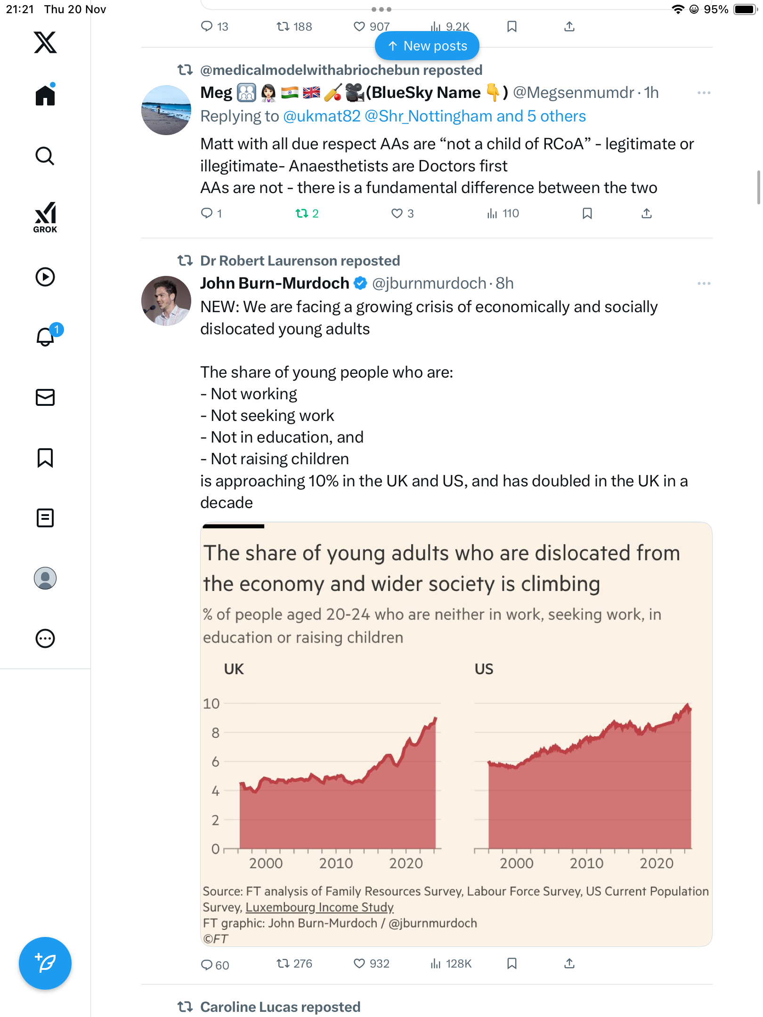Viewport: 763px width, 1017px height.
Task: Tap the New posts pill button
Action: pyautogui.click(x=427, y=46)
